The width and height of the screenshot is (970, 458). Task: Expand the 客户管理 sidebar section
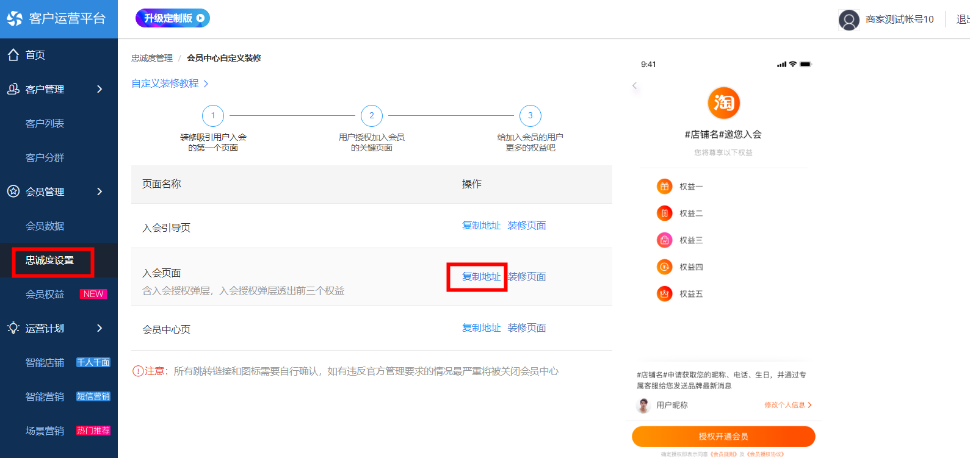[x=59, y=90]
